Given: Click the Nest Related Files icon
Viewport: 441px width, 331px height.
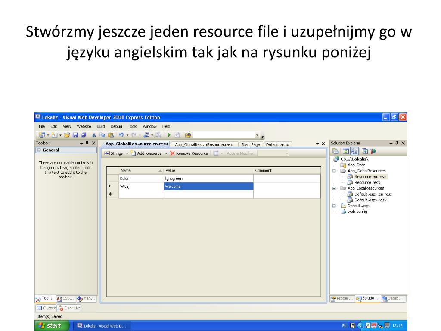Looking at the screenshot, I should (x=354, y=151).
